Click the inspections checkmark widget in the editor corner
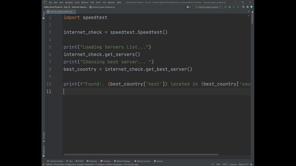296x166 pixels. [x=249, y=16]
